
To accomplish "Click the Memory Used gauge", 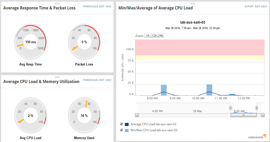I will [84, 116].
